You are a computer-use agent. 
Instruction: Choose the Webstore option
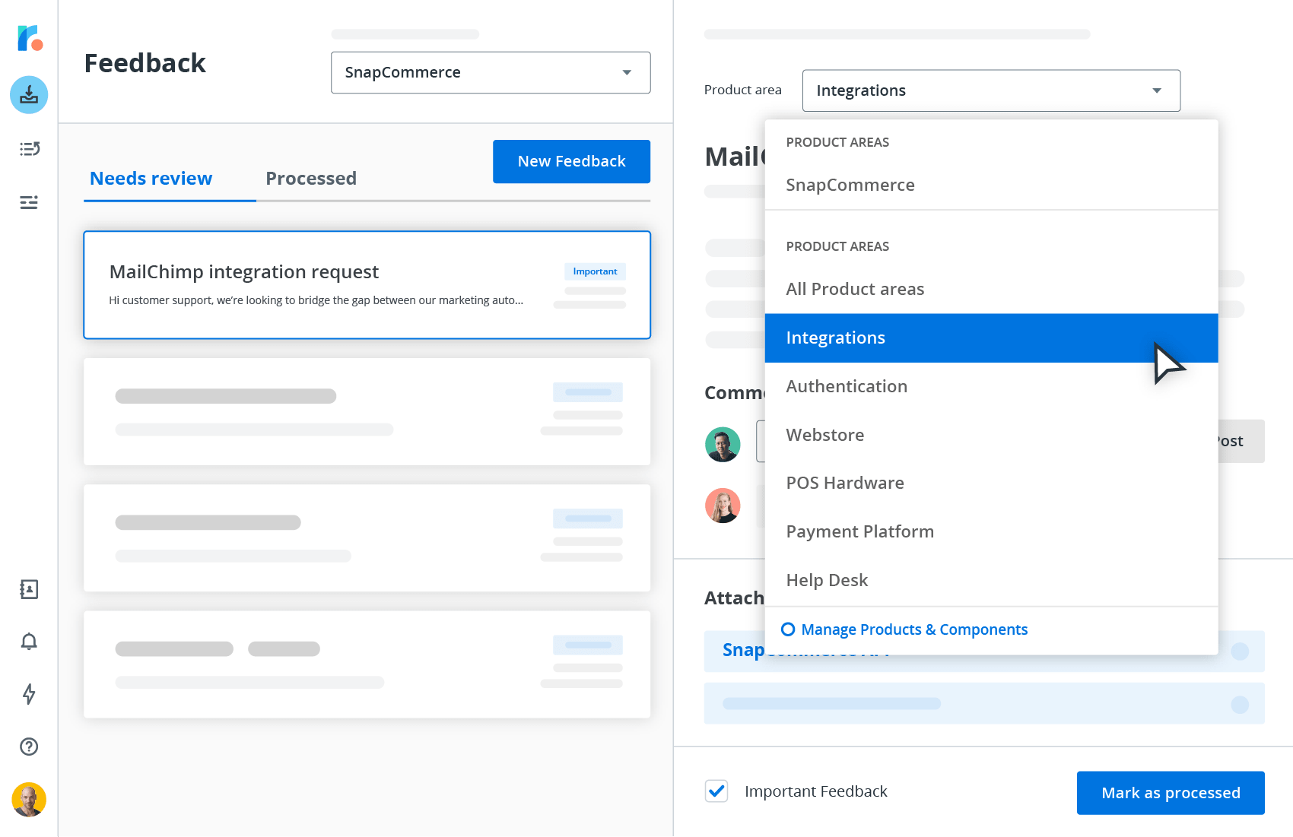[x=991, y=435]
